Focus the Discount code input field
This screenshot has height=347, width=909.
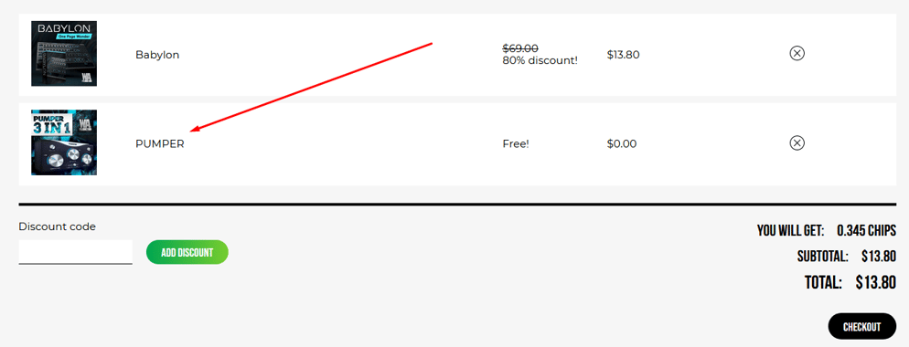(x=75, y=252)
